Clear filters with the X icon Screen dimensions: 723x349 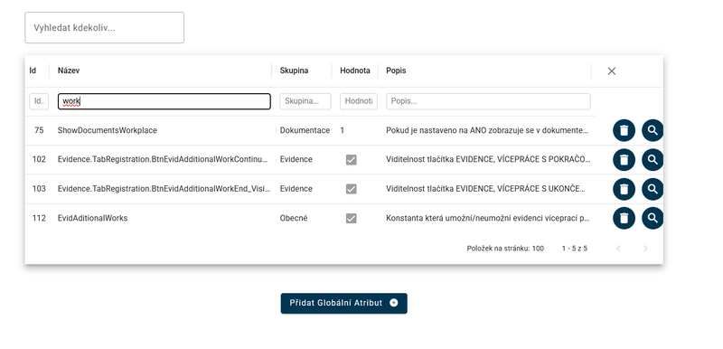click(612, 71)
